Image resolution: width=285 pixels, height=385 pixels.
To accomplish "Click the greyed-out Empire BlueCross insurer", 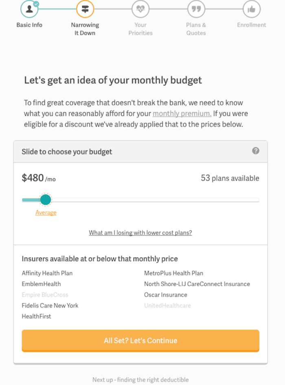I will (x=45, y=295).
